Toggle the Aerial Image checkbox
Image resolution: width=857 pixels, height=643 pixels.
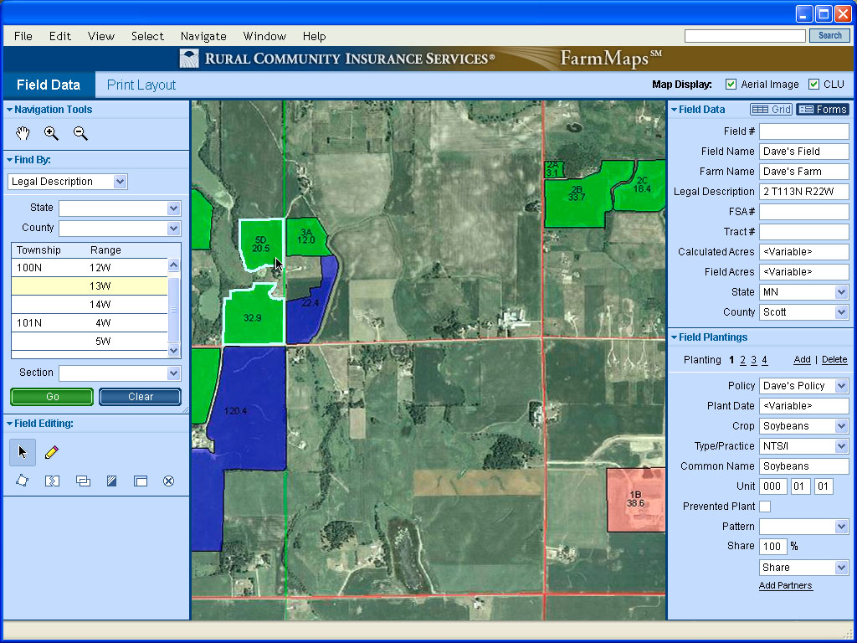coord(731,85)
